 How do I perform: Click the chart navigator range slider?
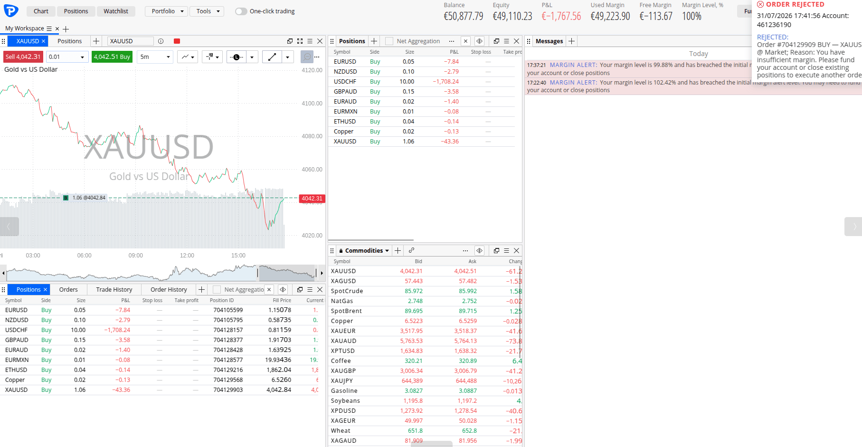[x=287, y=273]
